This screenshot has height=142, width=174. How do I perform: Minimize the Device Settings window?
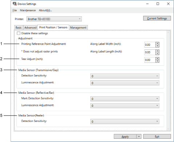tap(147, 4)
